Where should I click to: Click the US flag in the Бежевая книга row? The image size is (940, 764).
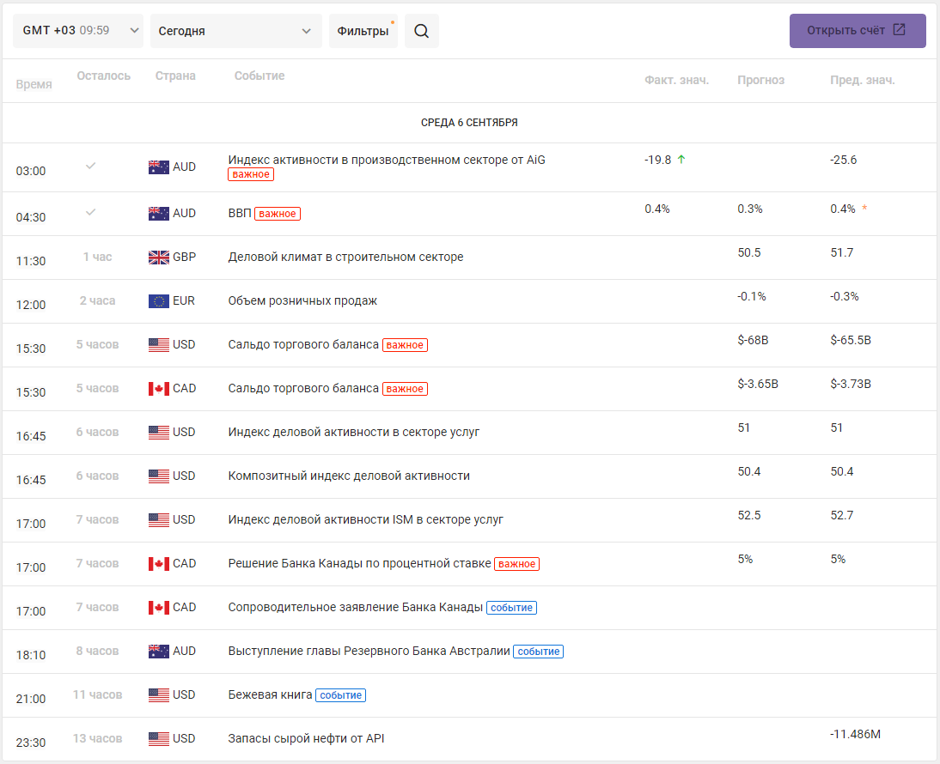159,694
